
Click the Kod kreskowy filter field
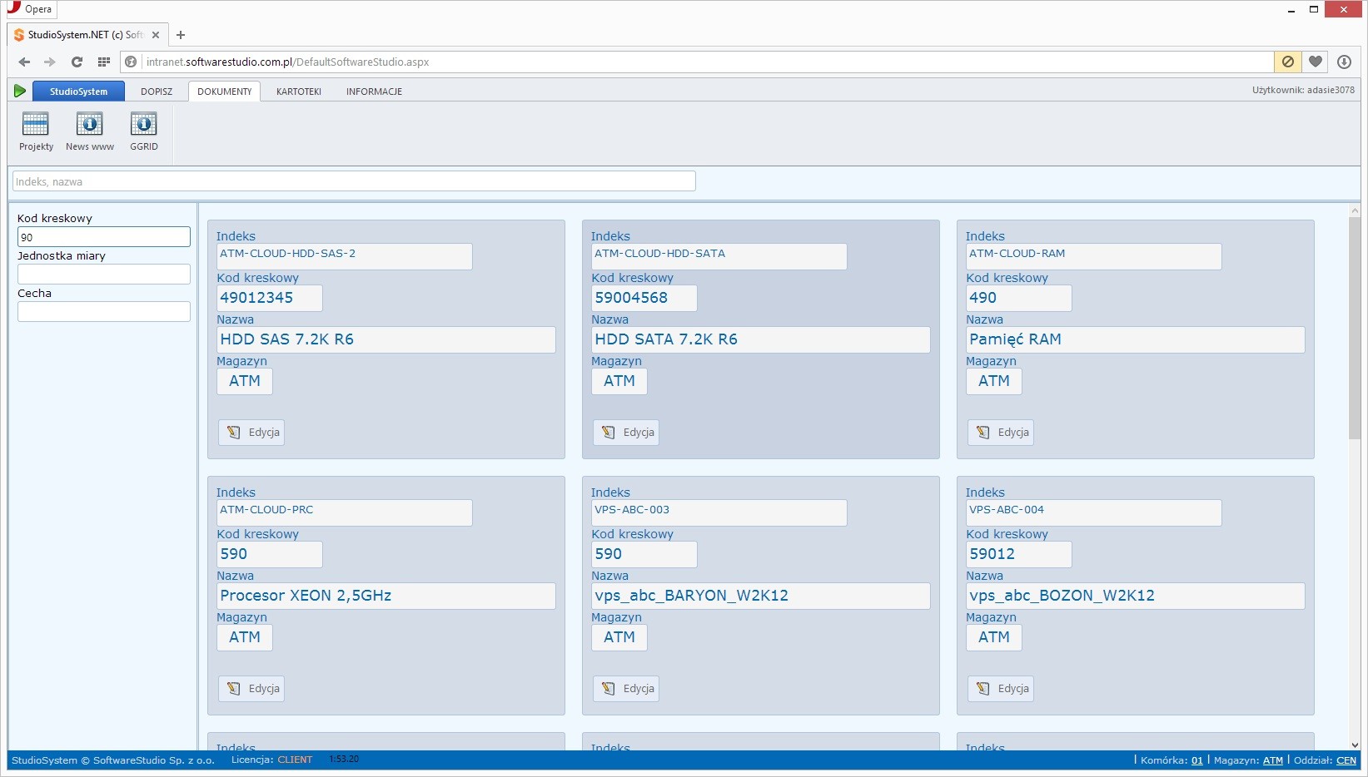click(103, 237)
